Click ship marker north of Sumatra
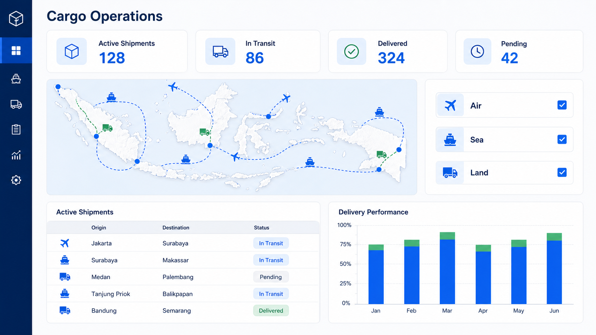Screen dimensions: 596x335 (112, 97)
